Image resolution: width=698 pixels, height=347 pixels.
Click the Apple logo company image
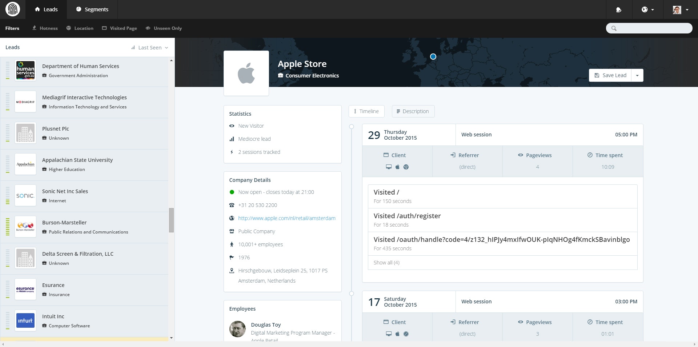click(x=246, y=73)
